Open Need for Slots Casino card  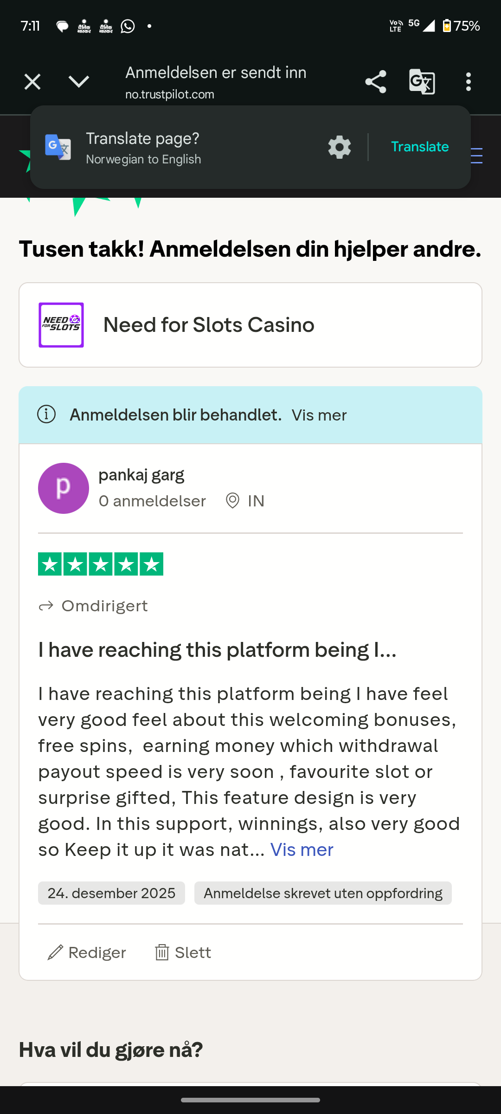coord(209,325)
